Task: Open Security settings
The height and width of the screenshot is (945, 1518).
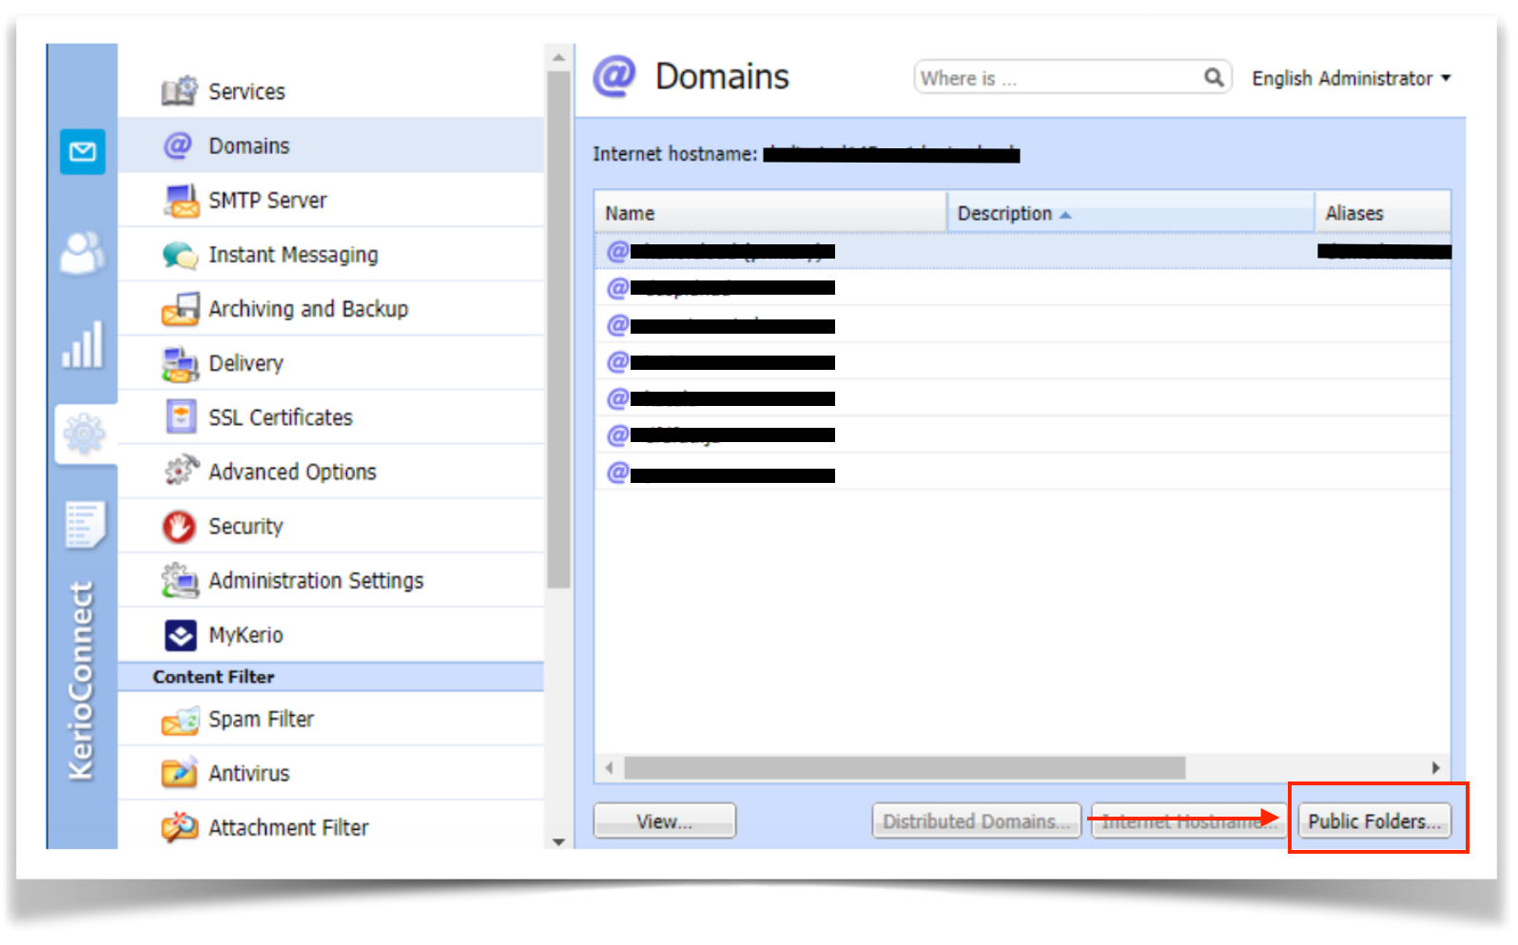Action: click(331, 526)
